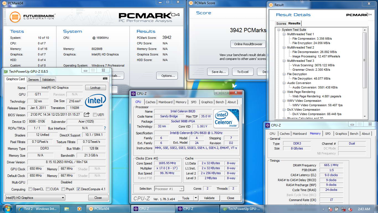Click the Result tree scroll up arrow
This screenshot has width=378, height=213.
[x=365, y=30]
